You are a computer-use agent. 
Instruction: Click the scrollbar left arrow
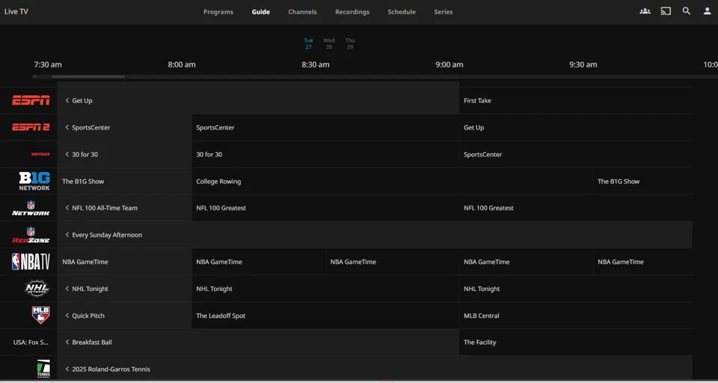[x=35, y=76]
